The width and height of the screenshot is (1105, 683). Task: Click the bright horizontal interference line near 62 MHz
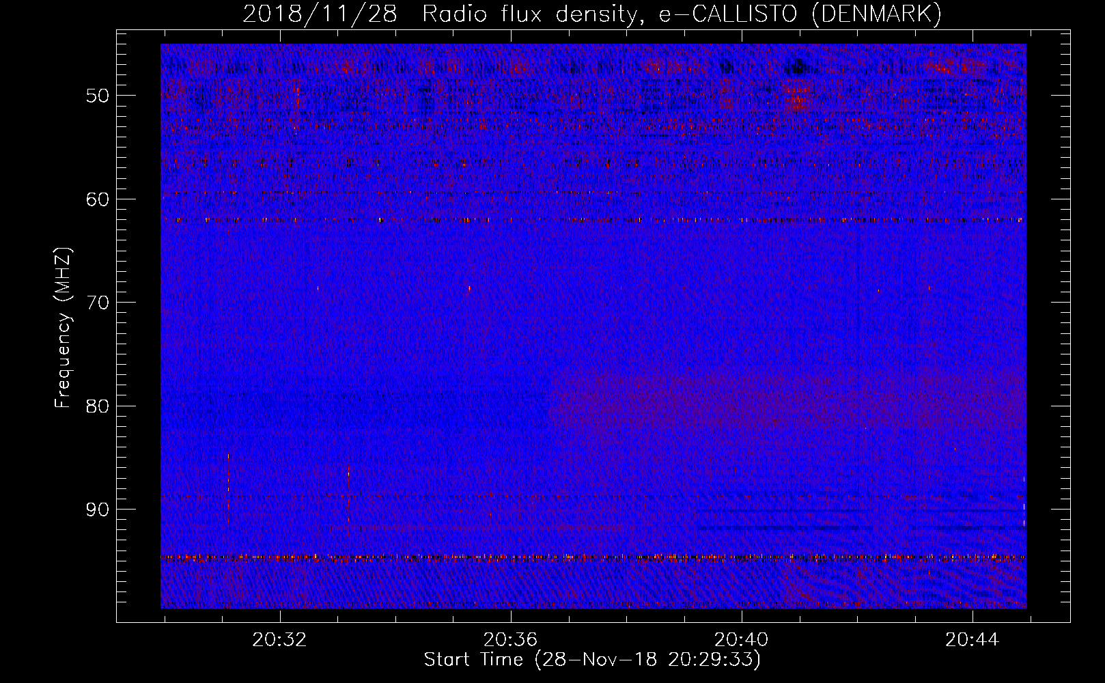point(593,220)
